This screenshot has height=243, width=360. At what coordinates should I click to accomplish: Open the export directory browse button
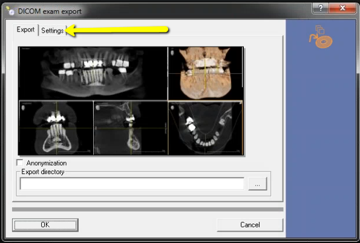(258, 184)
